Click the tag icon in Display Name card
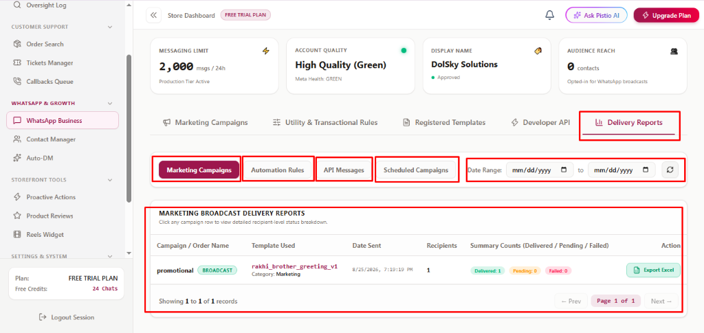The image size is (704, 333). coord(538,51)
